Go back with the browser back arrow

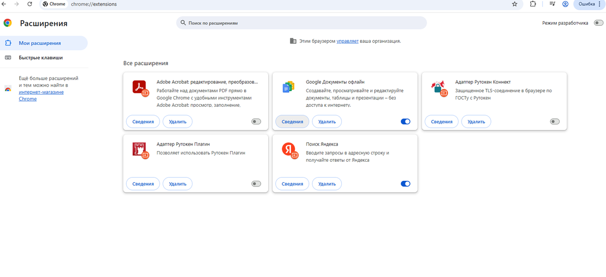coord(5,4)
